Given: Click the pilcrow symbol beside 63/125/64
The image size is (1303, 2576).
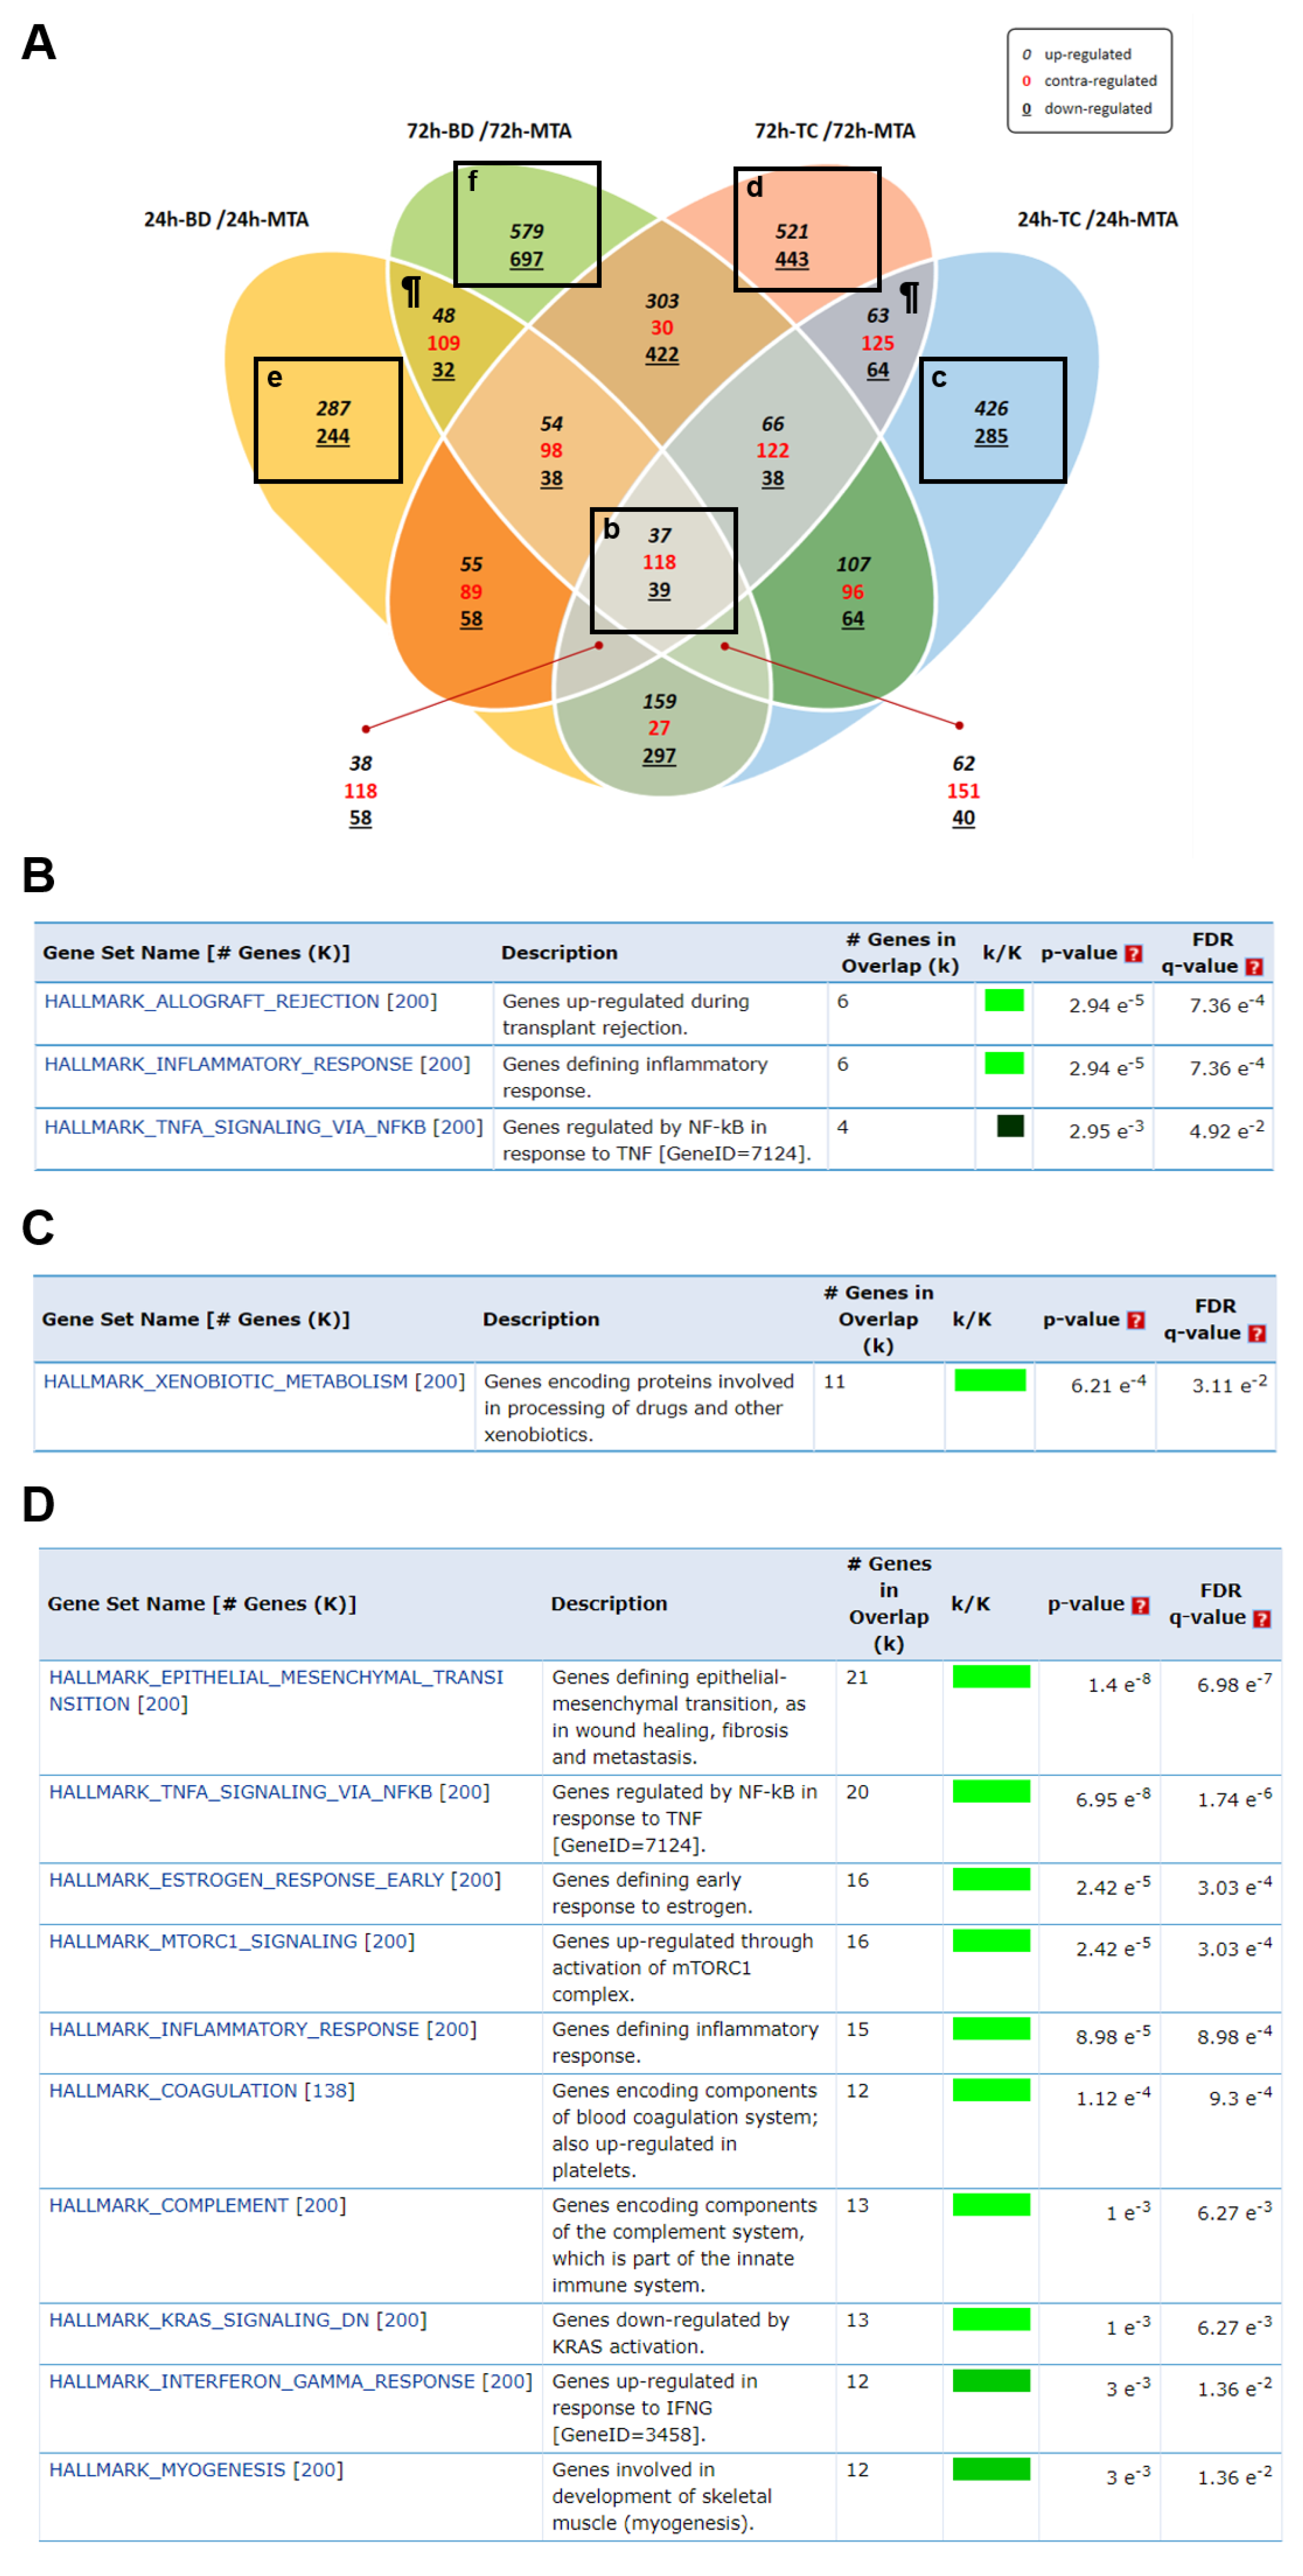Looking at the screenshot, I should (909, 297).
